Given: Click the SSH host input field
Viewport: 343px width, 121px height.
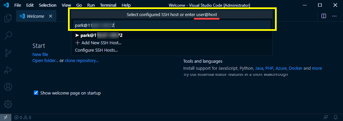Looking at the screenshot, I should tap(172, 25).
